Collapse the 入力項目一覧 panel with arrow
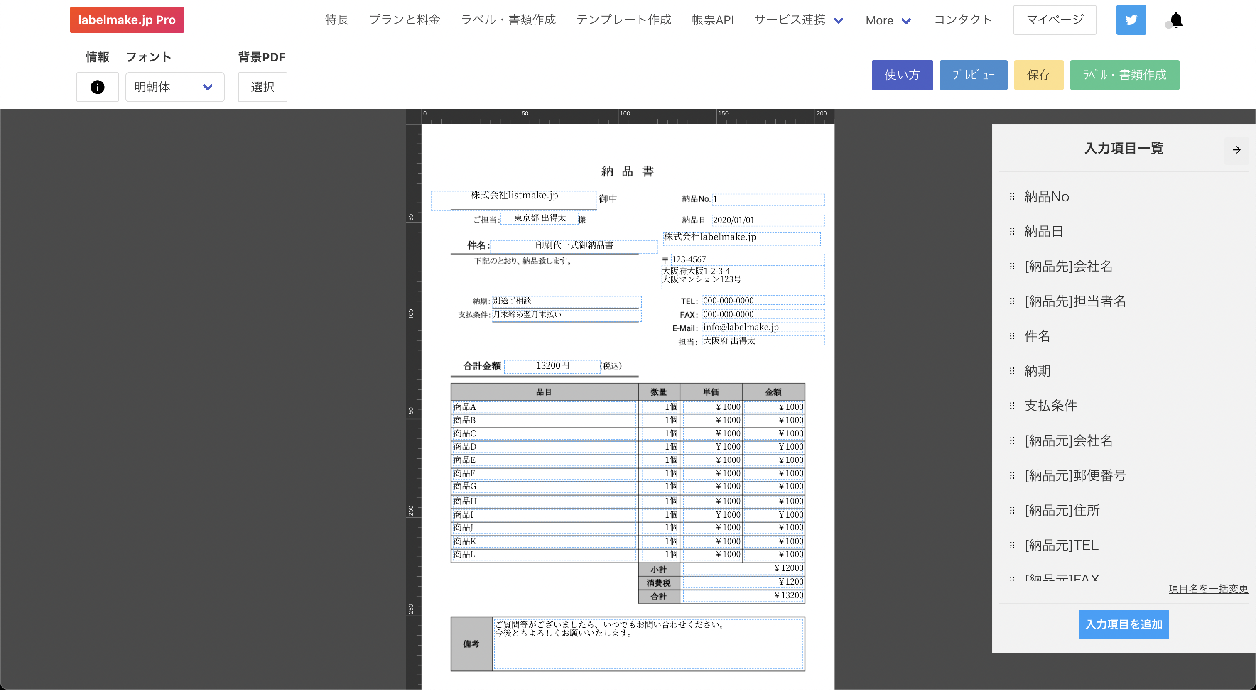The height and width of the screenshot is (690, 1256). (x=1236, y=150)
